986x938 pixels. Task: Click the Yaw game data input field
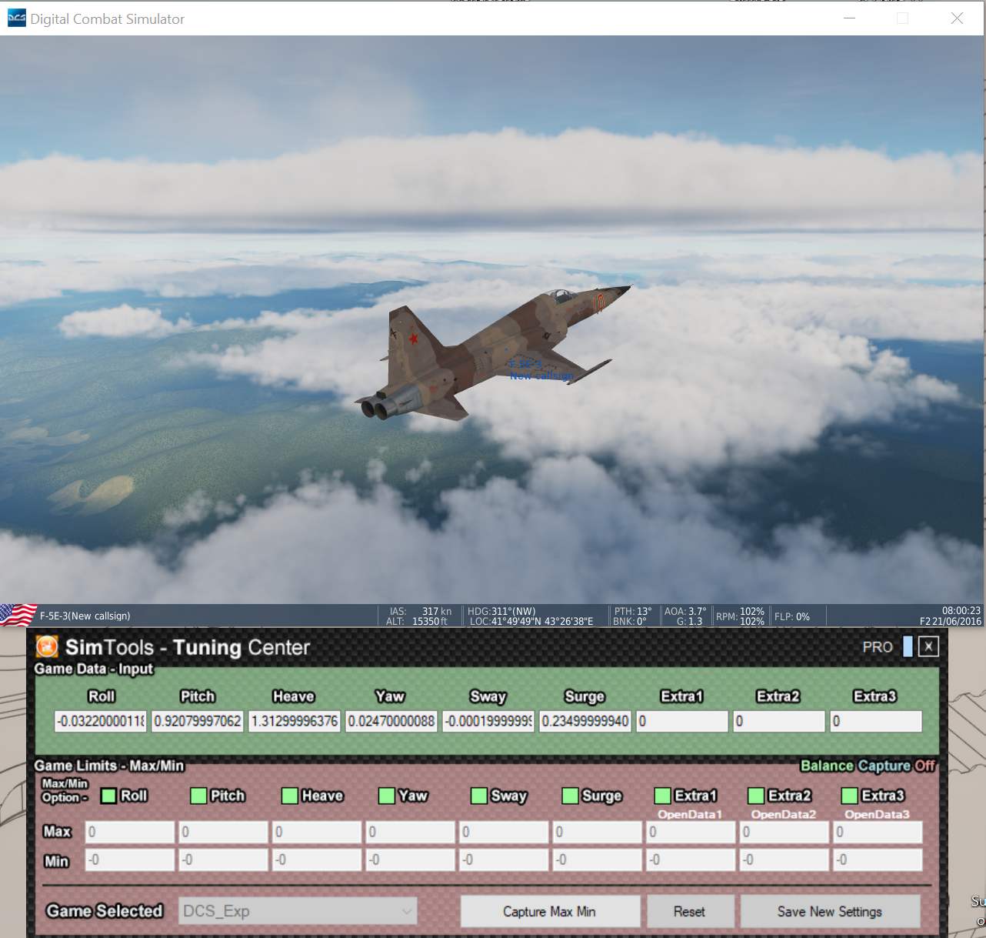(x=391, y=721)
